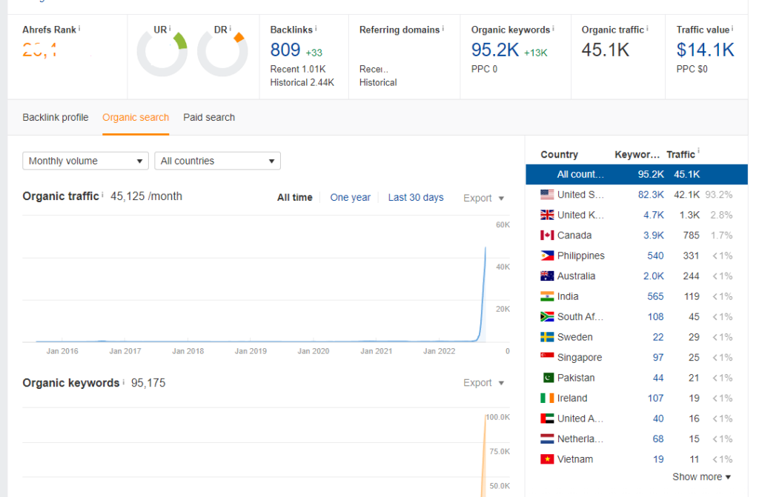The width and height of the screenshot is (759, 497).
Task: Switch to the Paid search tab
Action: [x=209, y=117]
